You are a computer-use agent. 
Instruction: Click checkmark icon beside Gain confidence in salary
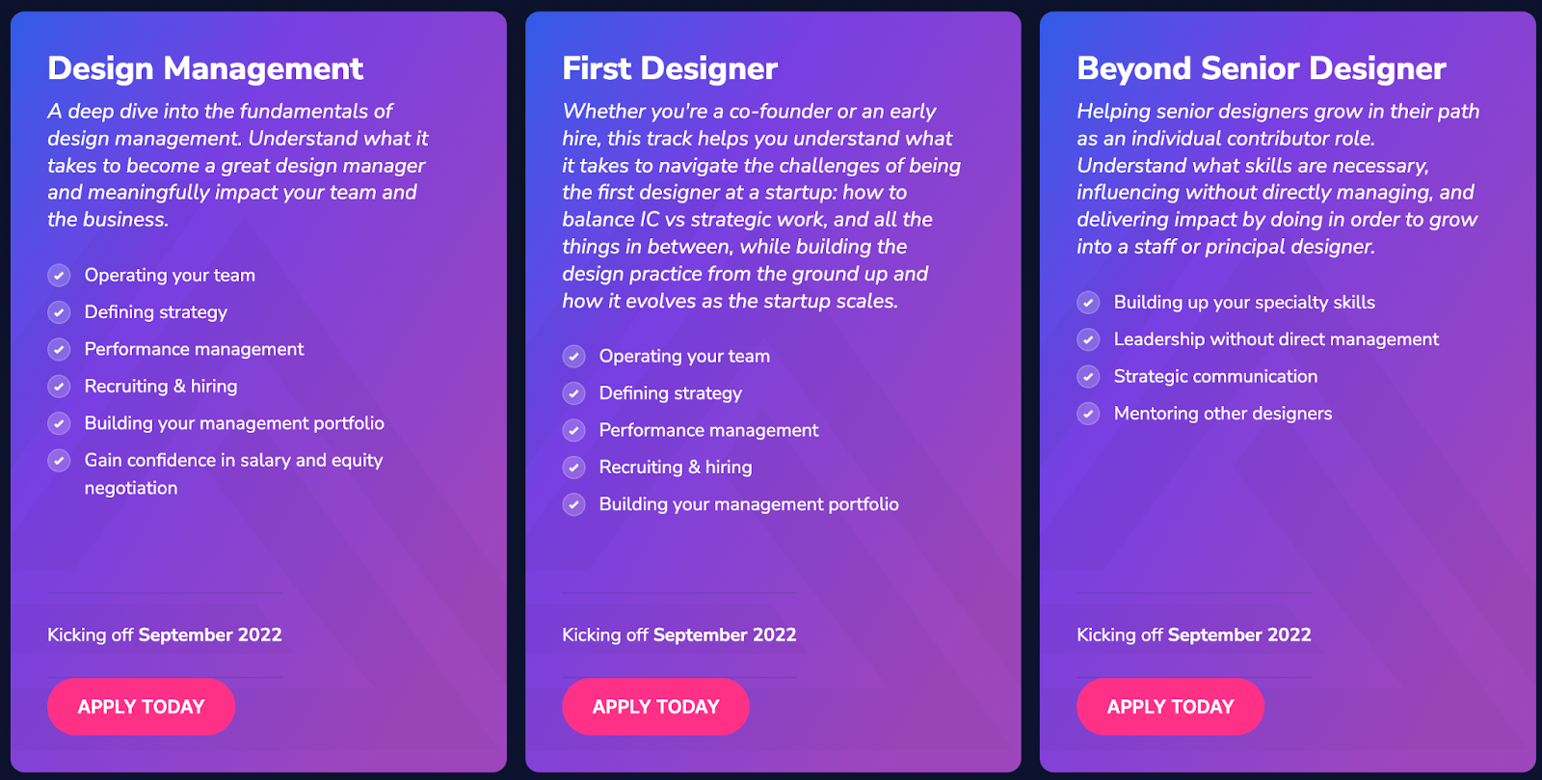pos(59,460)
